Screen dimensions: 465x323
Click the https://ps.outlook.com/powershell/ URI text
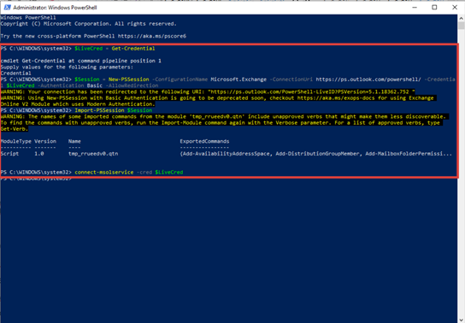(x=368, y=79)
